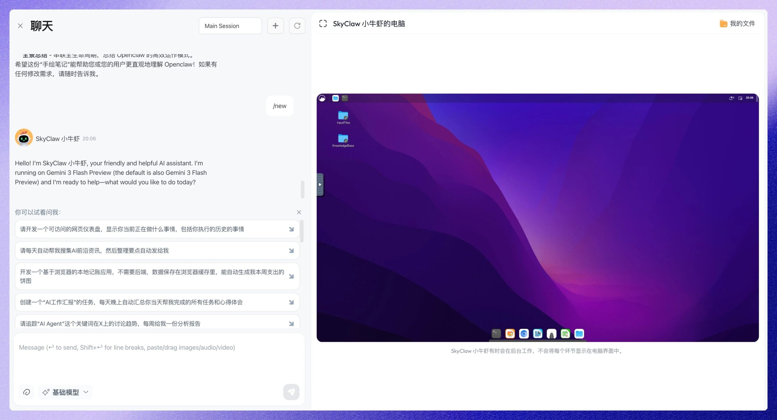The height and width of the screenshot is (420, 777).
Task: Dismiss the suggestions panel with the X
Action: point(299,212)
